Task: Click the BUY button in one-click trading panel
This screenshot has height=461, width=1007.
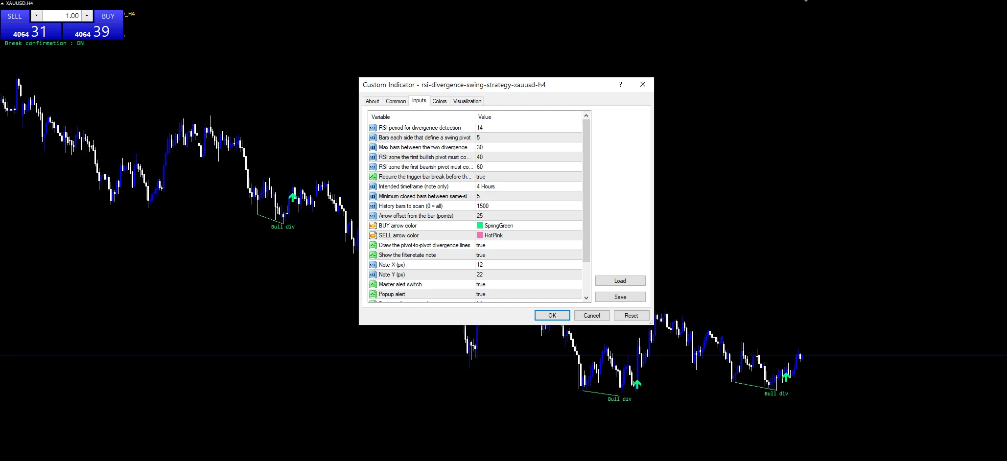Action: pos(108,16)
